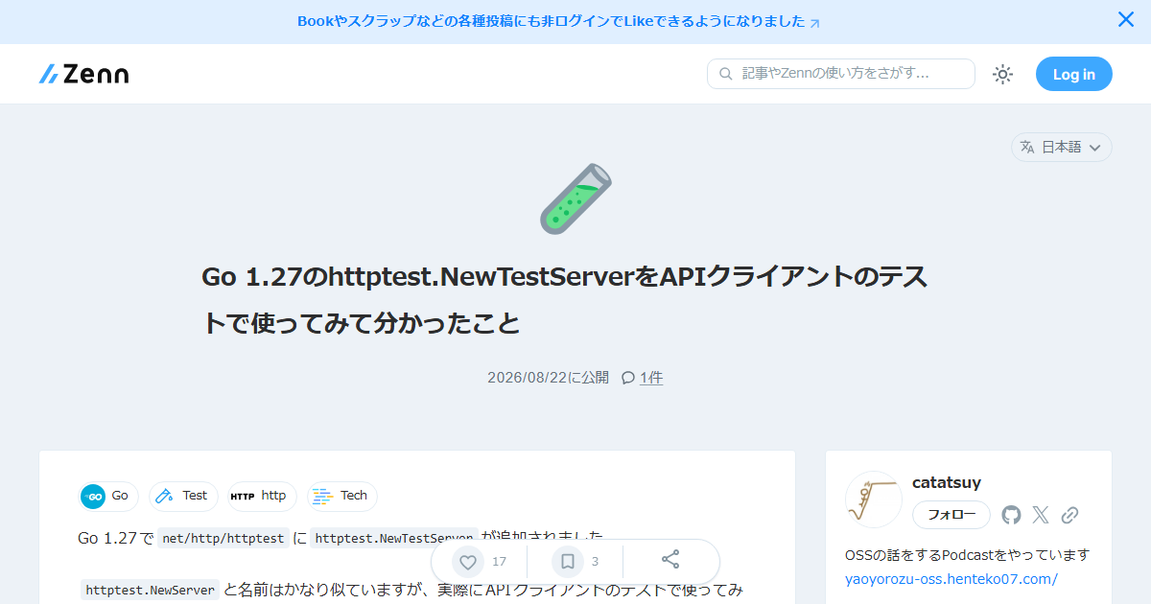Open the 日本語 language dropdown

(x=1062, y=147)
